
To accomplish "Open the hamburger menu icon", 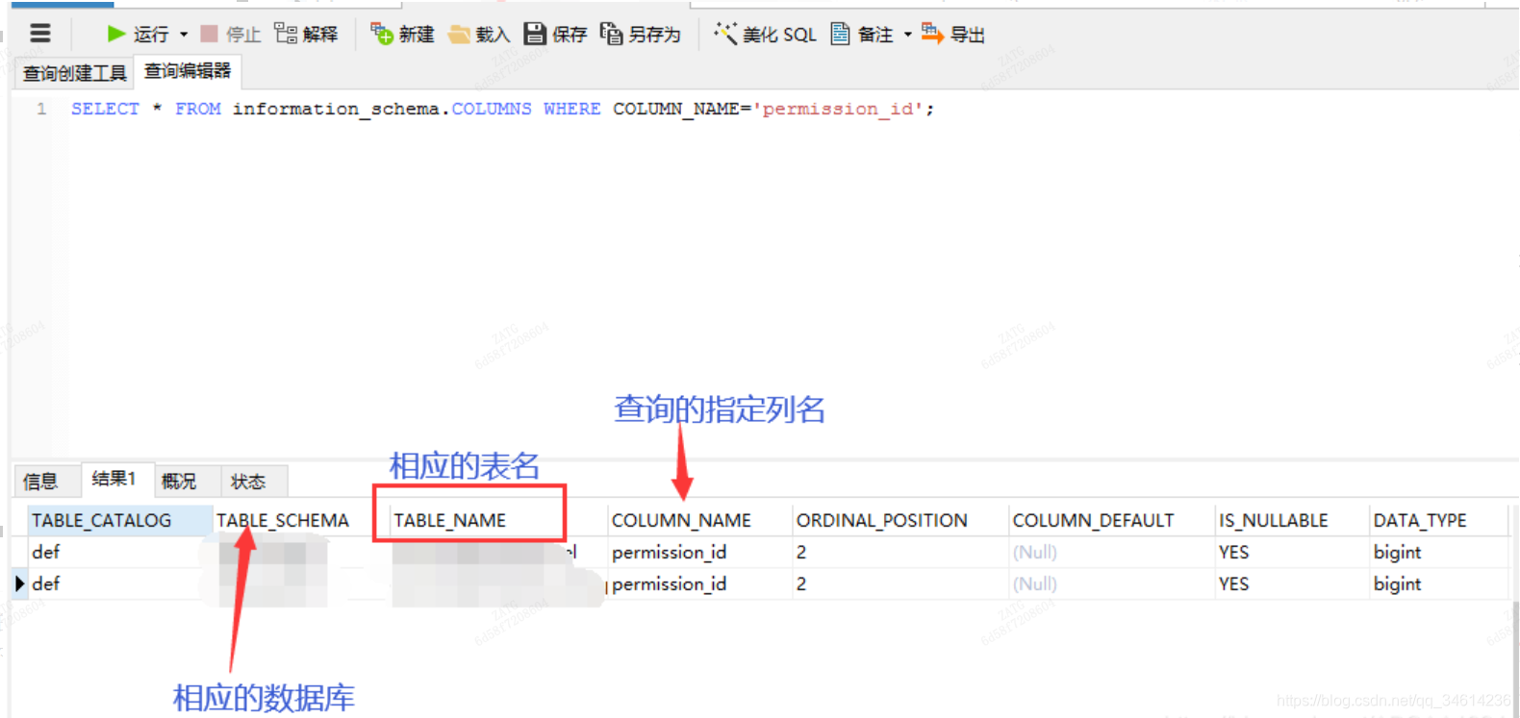I will click(39, 34).
